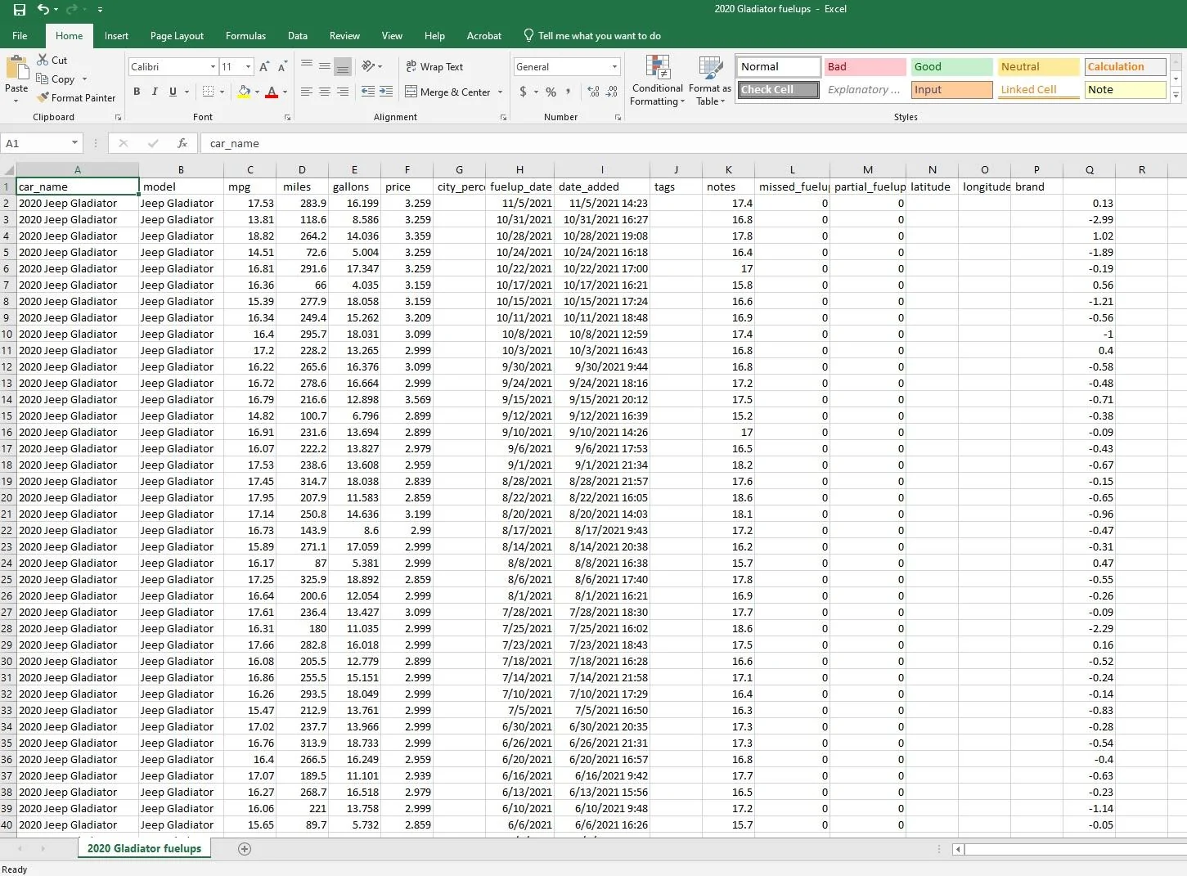Click the Copy command
The height and width of the screenshot is (876, 1187).
pyautogui.click(x=56, y=79)
